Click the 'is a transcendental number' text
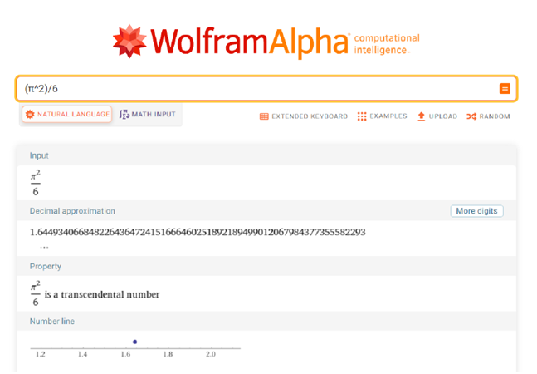 pyautogui.click(x=102, y=294)
